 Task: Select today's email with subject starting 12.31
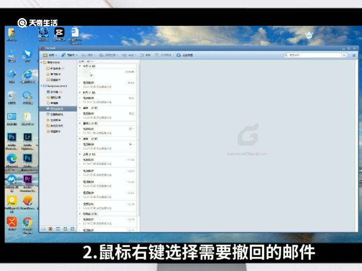click(x=107, y=85)
